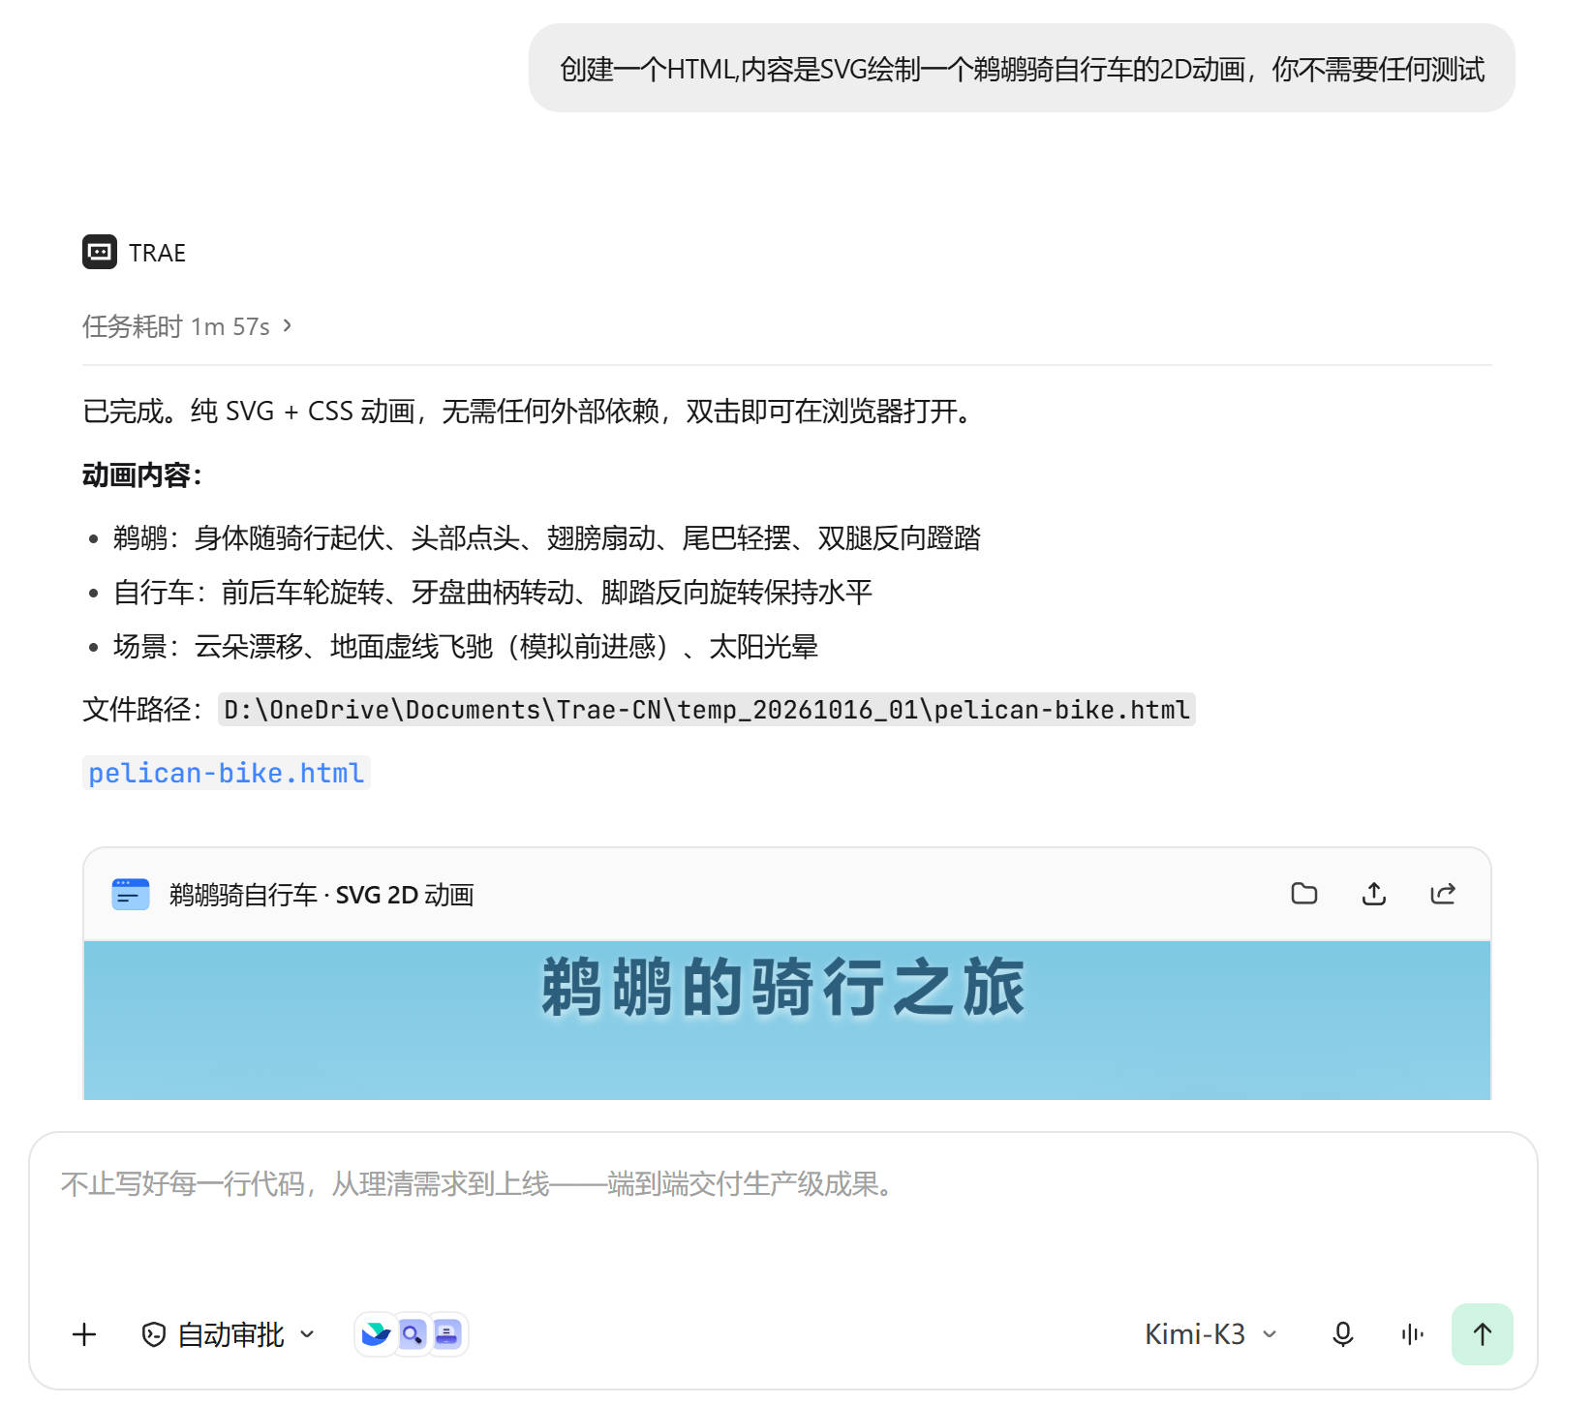Open the 自动审批 approval mode dropdown
The width and height of the screenshot is (1593, 1406).
pyautogui.click(x=229, y=1334)
